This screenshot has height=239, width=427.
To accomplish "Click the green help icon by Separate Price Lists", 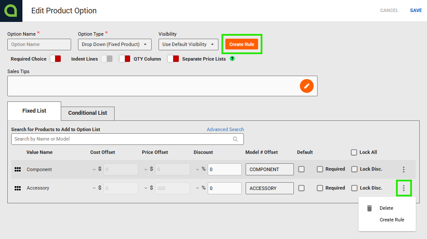I will point(232,58).
